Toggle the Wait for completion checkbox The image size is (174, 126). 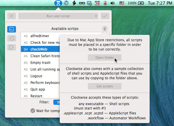33,111
